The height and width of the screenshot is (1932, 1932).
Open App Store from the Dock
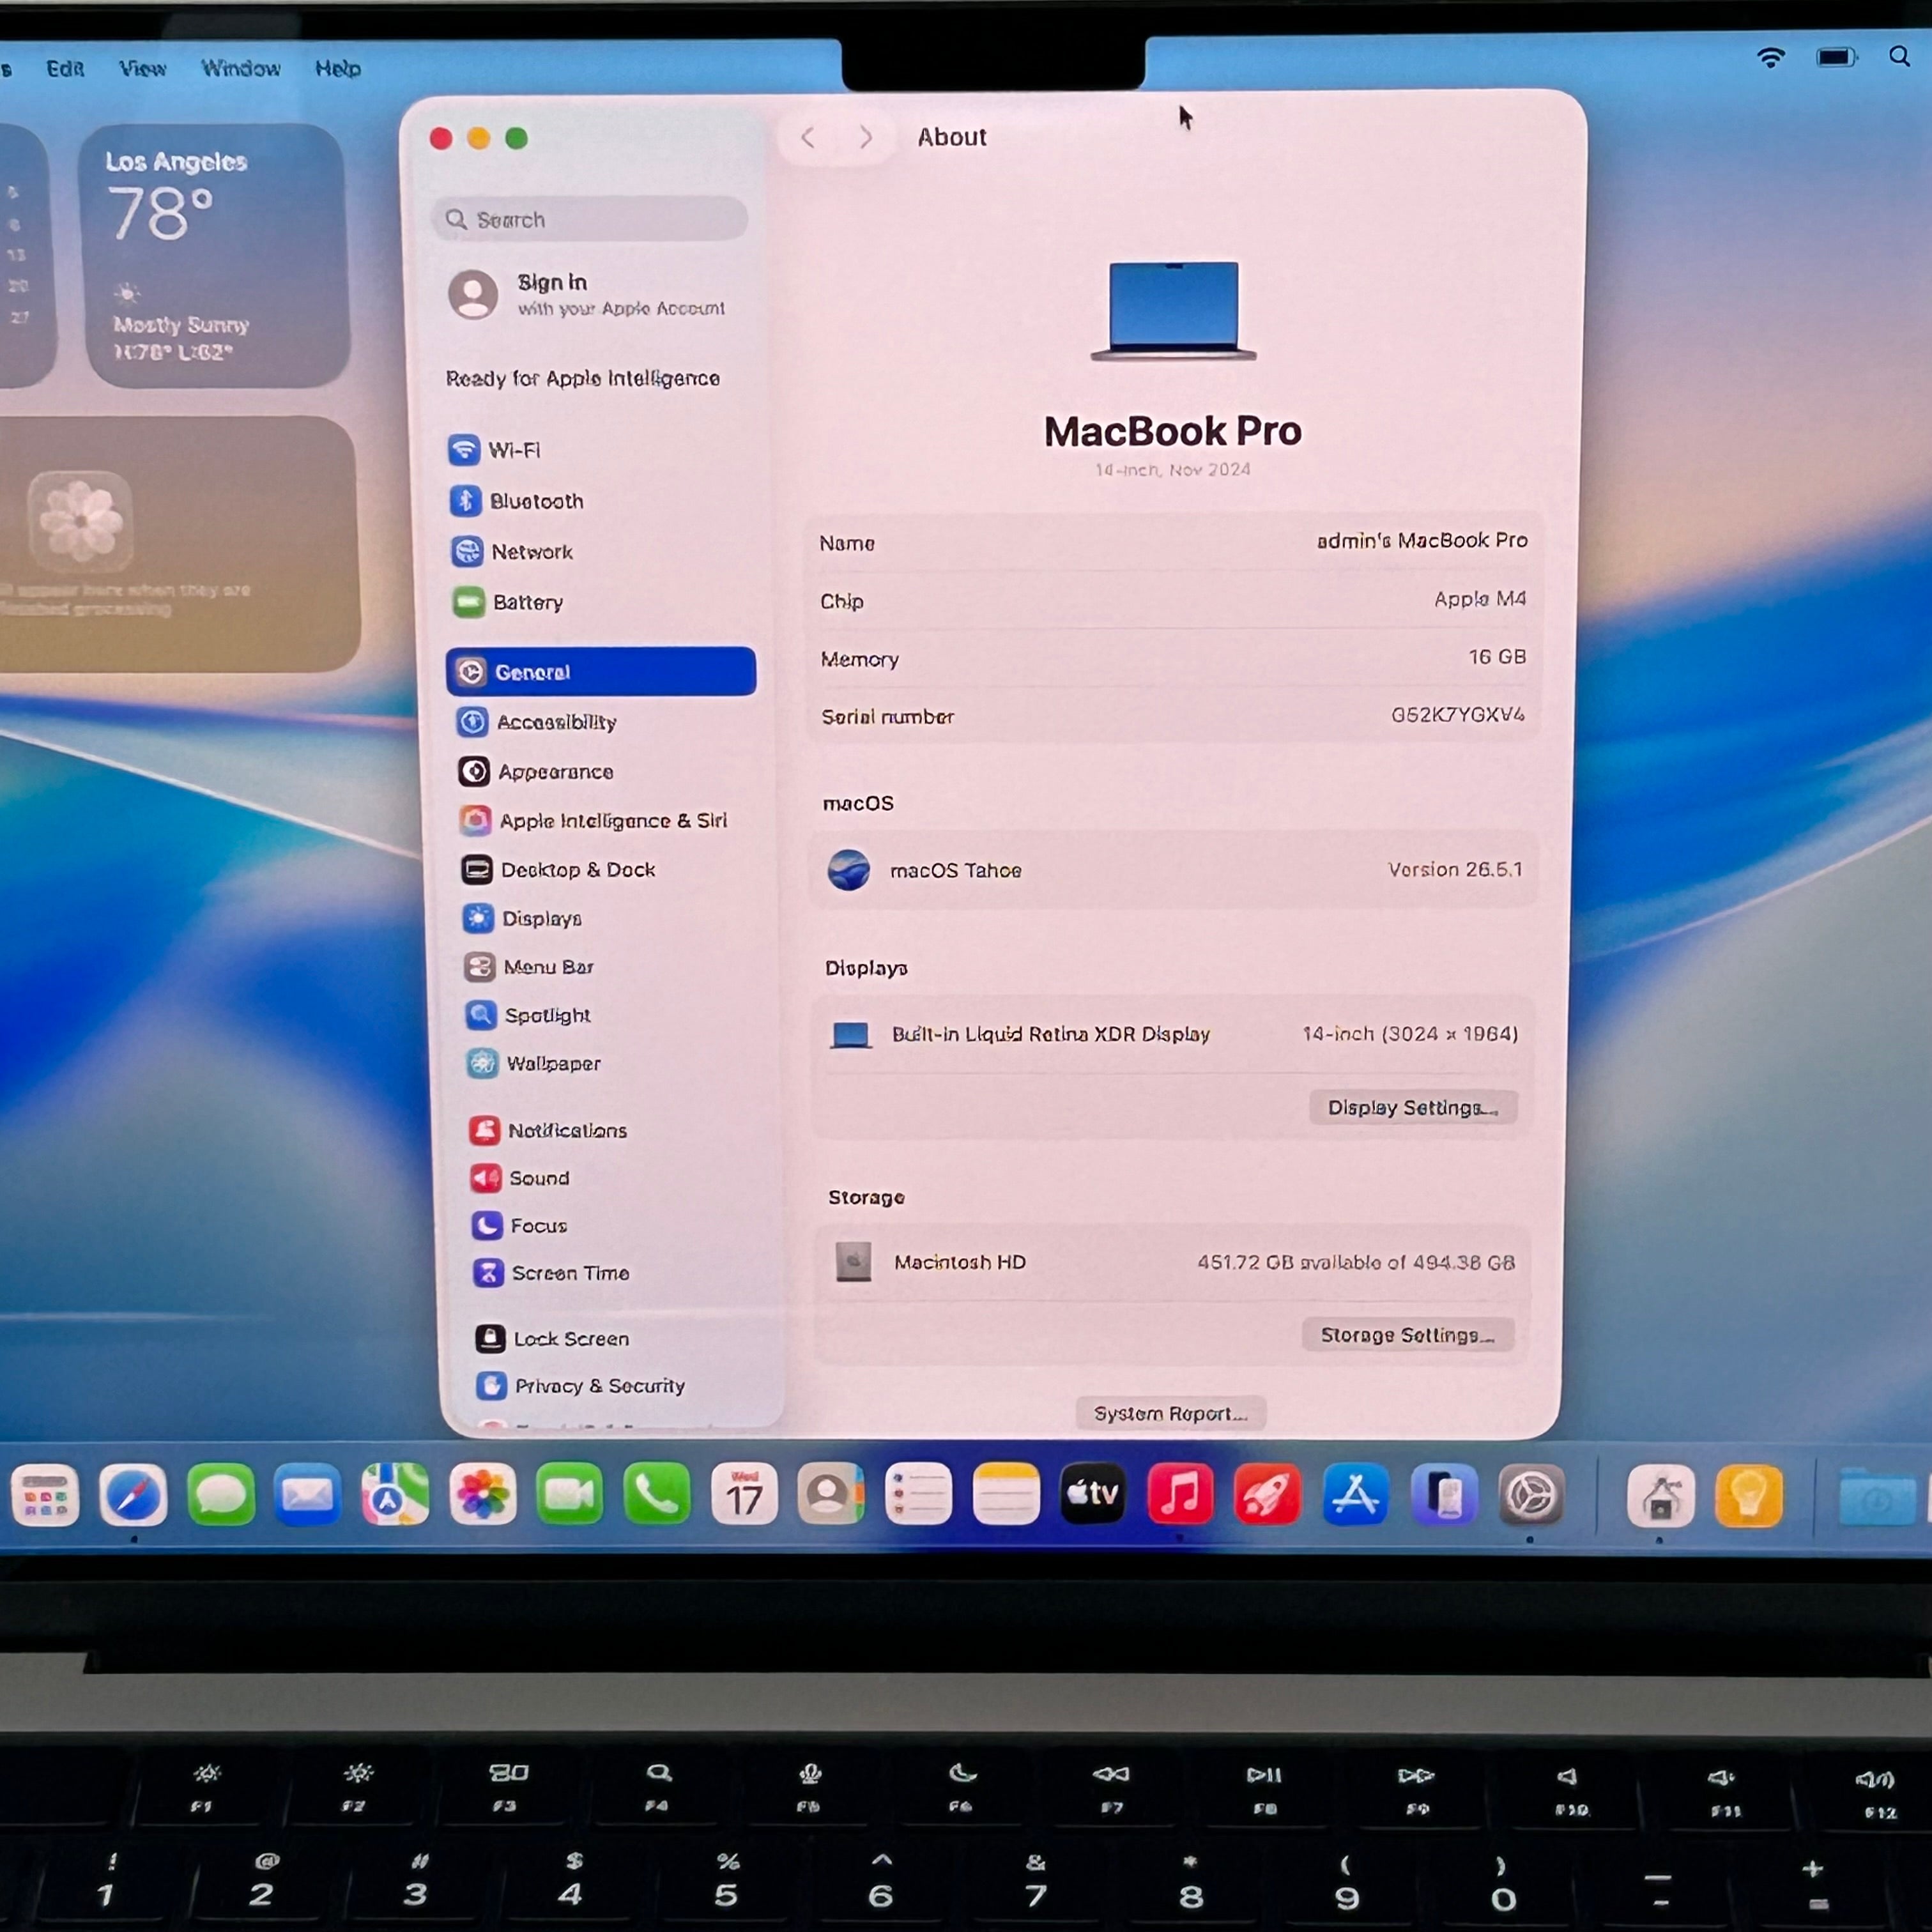tap(1355, 1494)
